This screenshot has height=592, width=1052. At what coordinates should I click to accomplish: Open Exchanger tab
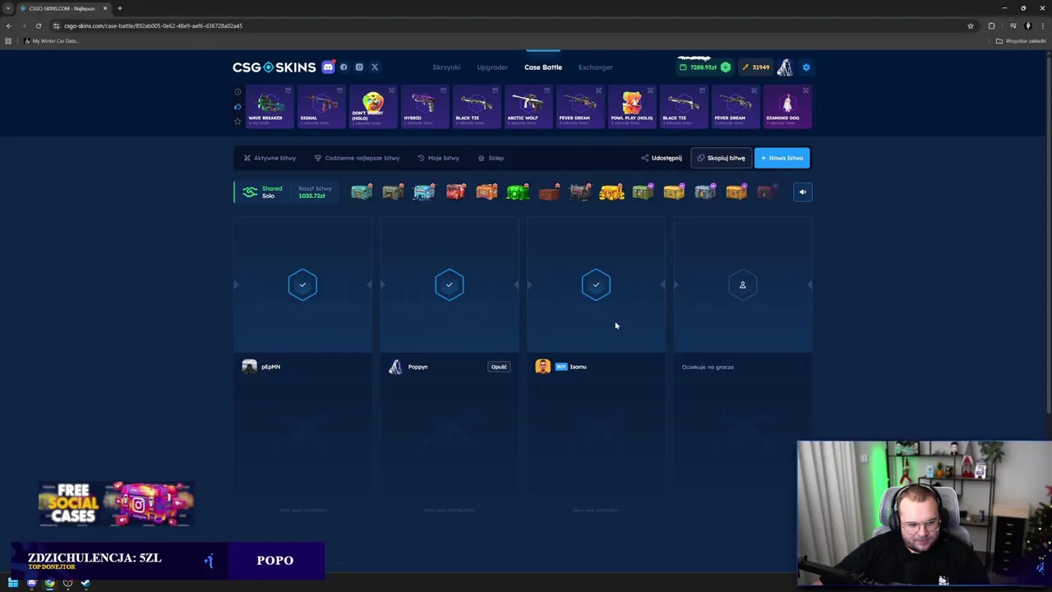pos(595,67)
